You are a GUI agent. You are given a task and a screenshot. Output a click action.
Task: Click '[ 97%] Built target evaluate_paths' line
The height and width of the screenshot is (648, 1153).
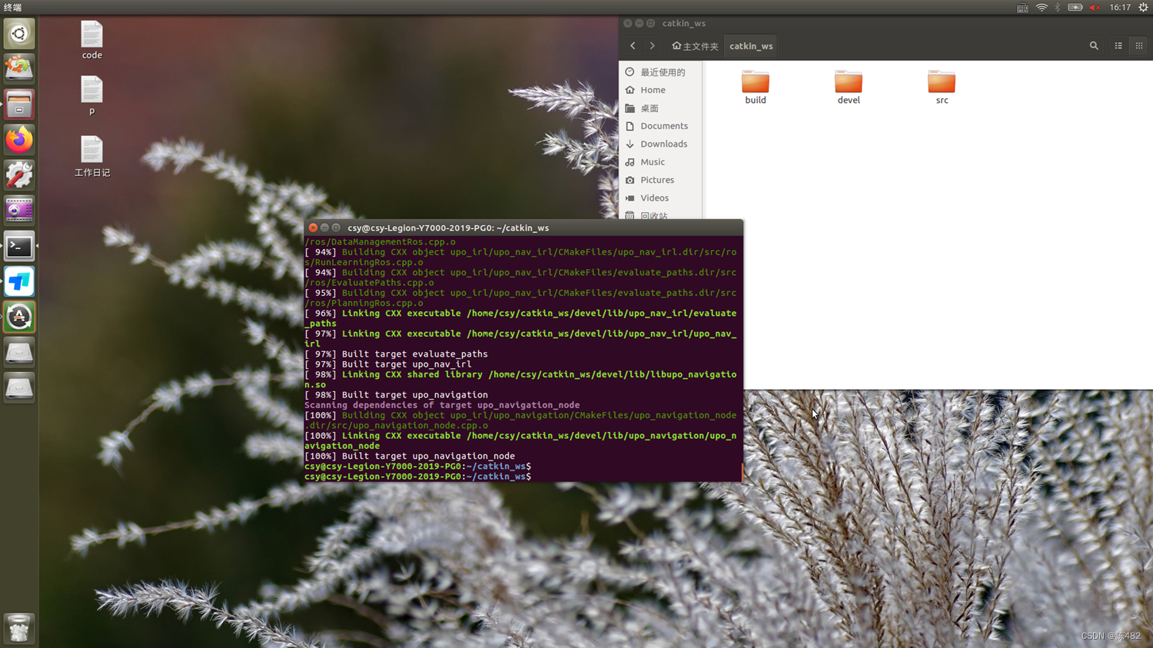396,354
